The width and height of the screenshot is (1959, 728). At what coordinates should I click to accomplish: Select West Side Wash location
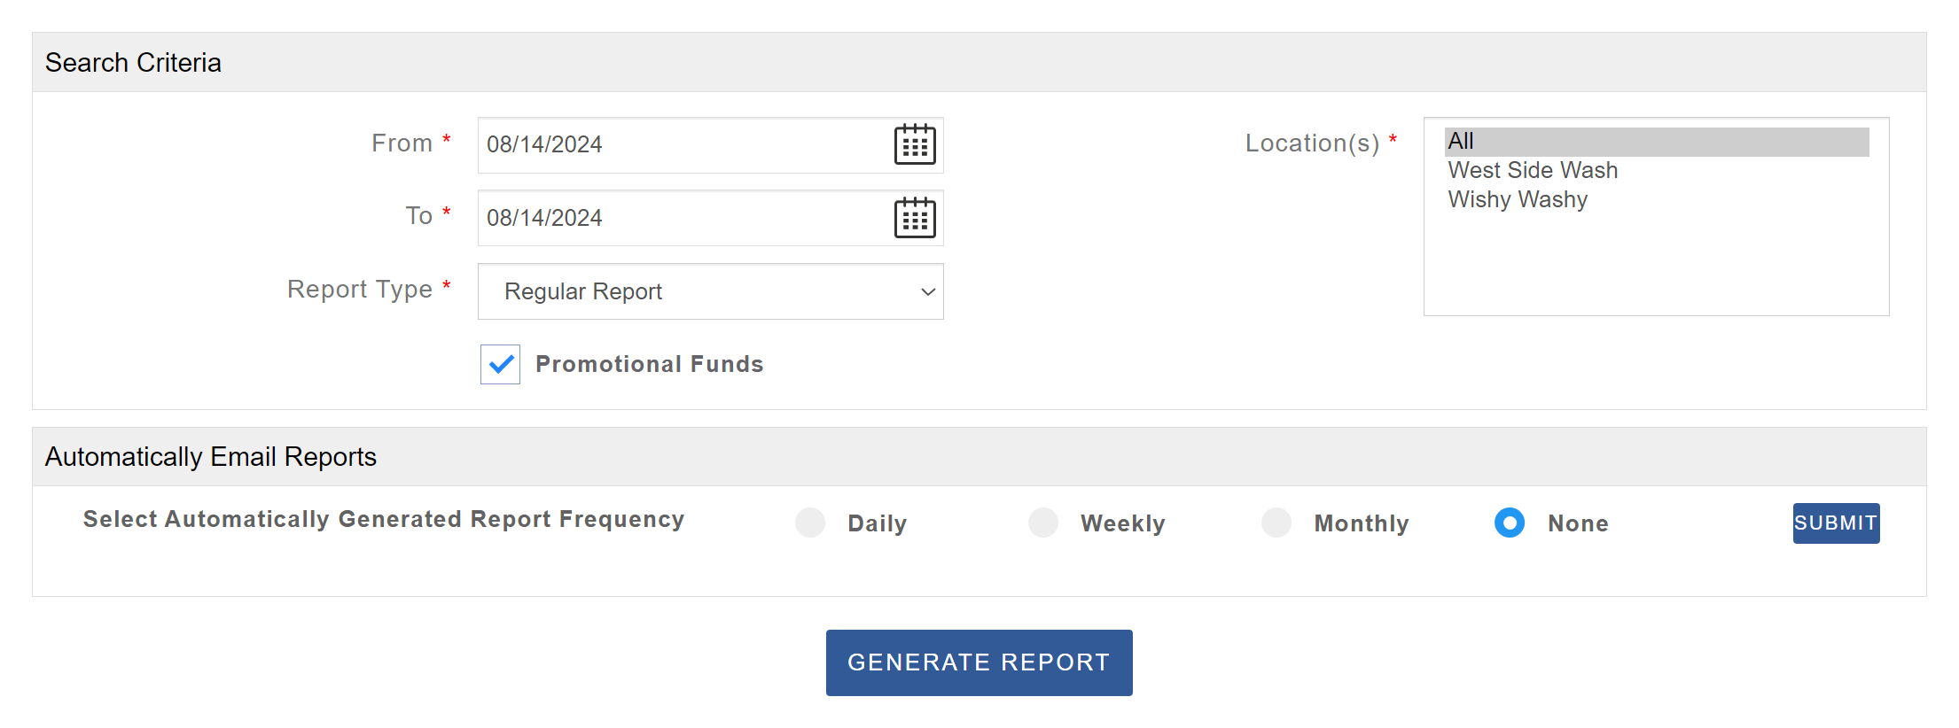[x=1533, y=170]
